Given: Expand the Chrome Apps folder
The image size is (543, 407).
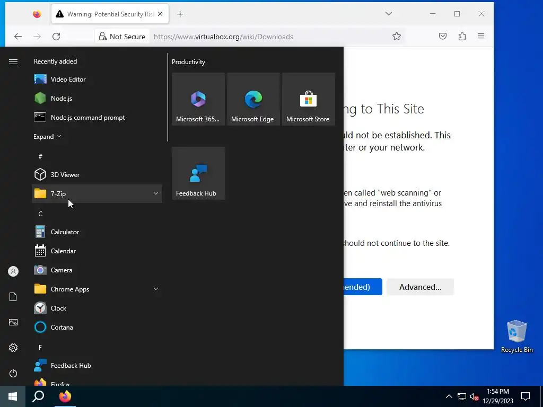Looking at the screenshot, I should 97,289.
